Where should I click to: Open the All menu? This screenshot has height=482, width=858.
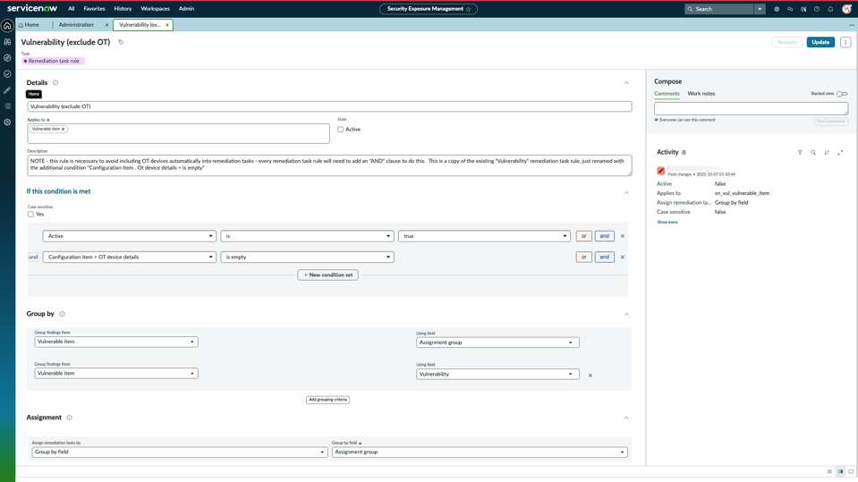coord(72,9)
